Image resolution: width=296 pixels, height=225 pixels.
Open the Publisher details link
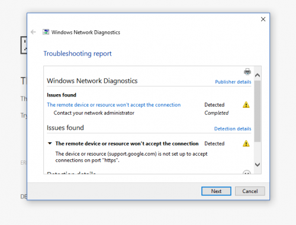tap(233, 82)
